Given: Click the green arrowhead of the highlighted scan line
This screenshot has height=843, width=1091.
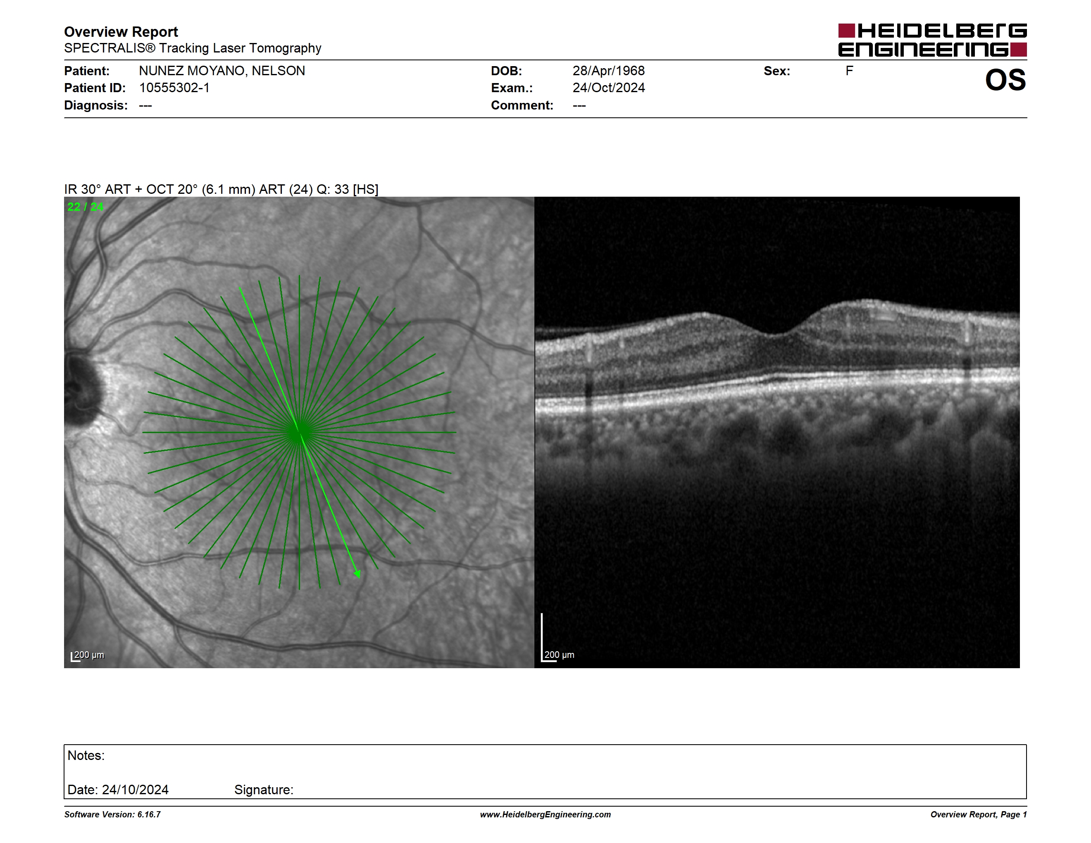Looking at the screenshot, I should pyautogui.click(x=357, y=574).
